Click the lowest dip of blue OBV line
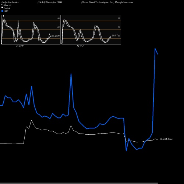 point(126,151)
